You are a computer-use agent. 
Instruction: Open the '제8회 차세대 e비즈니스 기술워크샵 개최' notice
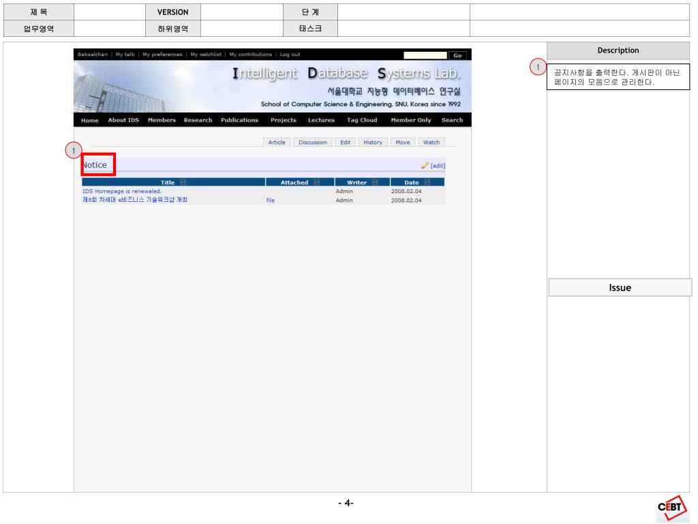point(135,200)
